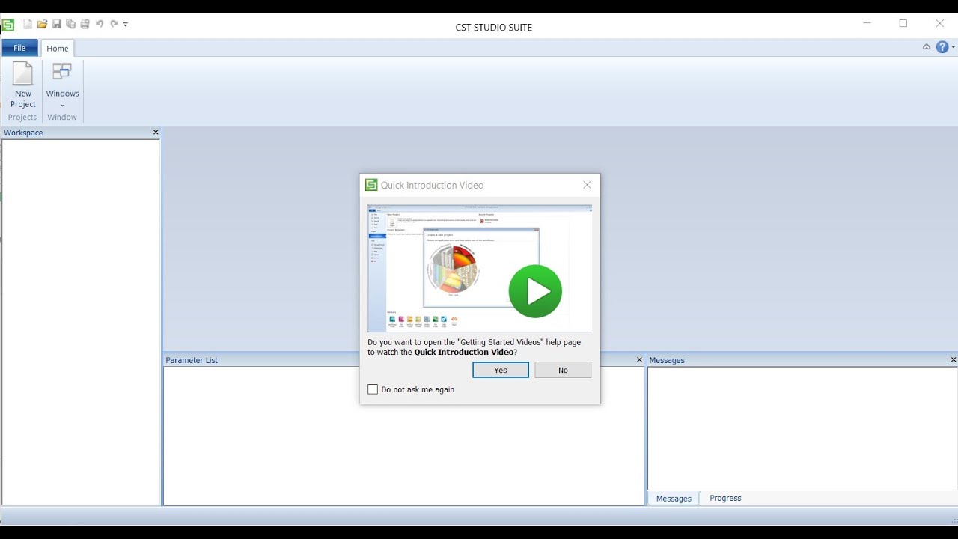Click the blue help question mark icon
This screenshot has height=539, width=958.
tap(942, 47)
